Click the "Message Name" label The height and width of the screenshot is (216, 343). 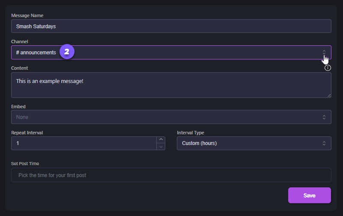coord(27,15)
